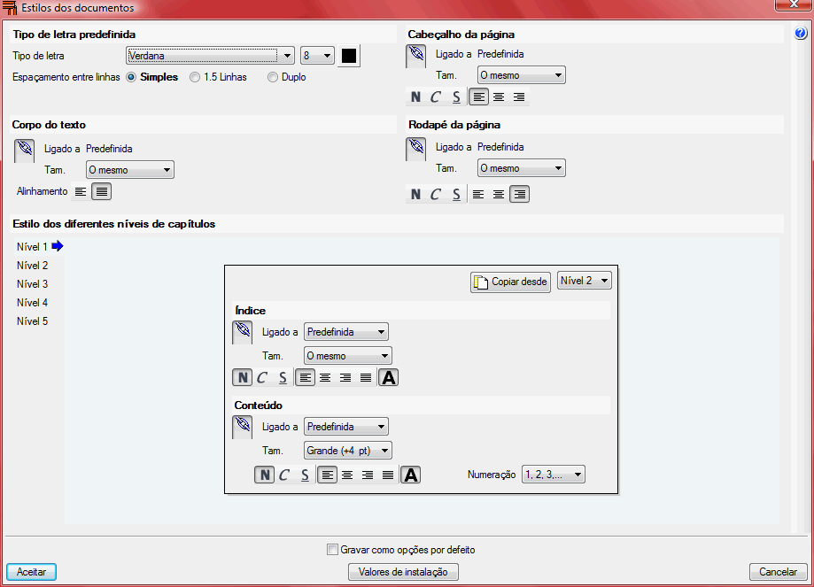Viewport: 814px width, 587px height.
Task: Toggle bold in Cabeçalho da página
Action: (415, 97)
